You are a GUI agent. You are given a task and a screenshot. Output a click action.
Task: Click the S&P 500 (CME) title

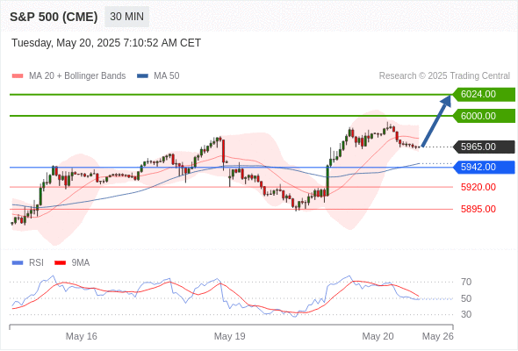[54, 17]
